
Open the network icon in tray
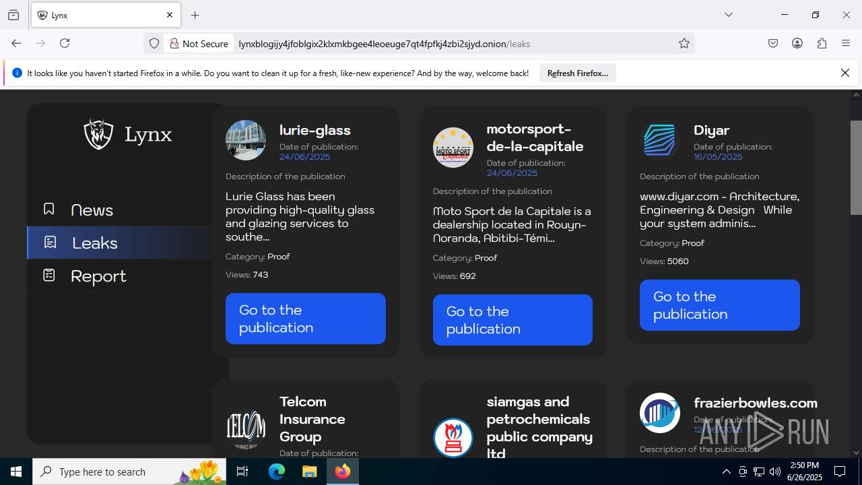click(759, 472)
